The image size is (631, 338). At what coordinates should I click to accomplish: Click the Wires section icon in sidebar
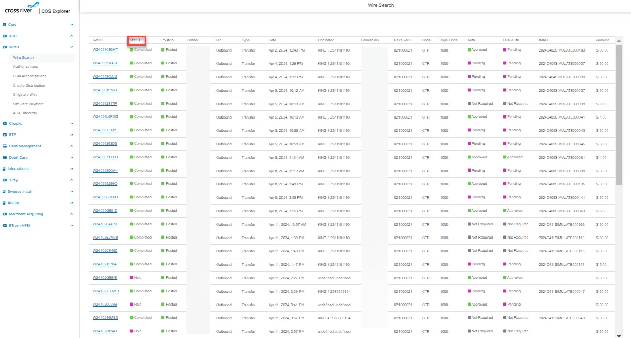(x=4, y=47)
